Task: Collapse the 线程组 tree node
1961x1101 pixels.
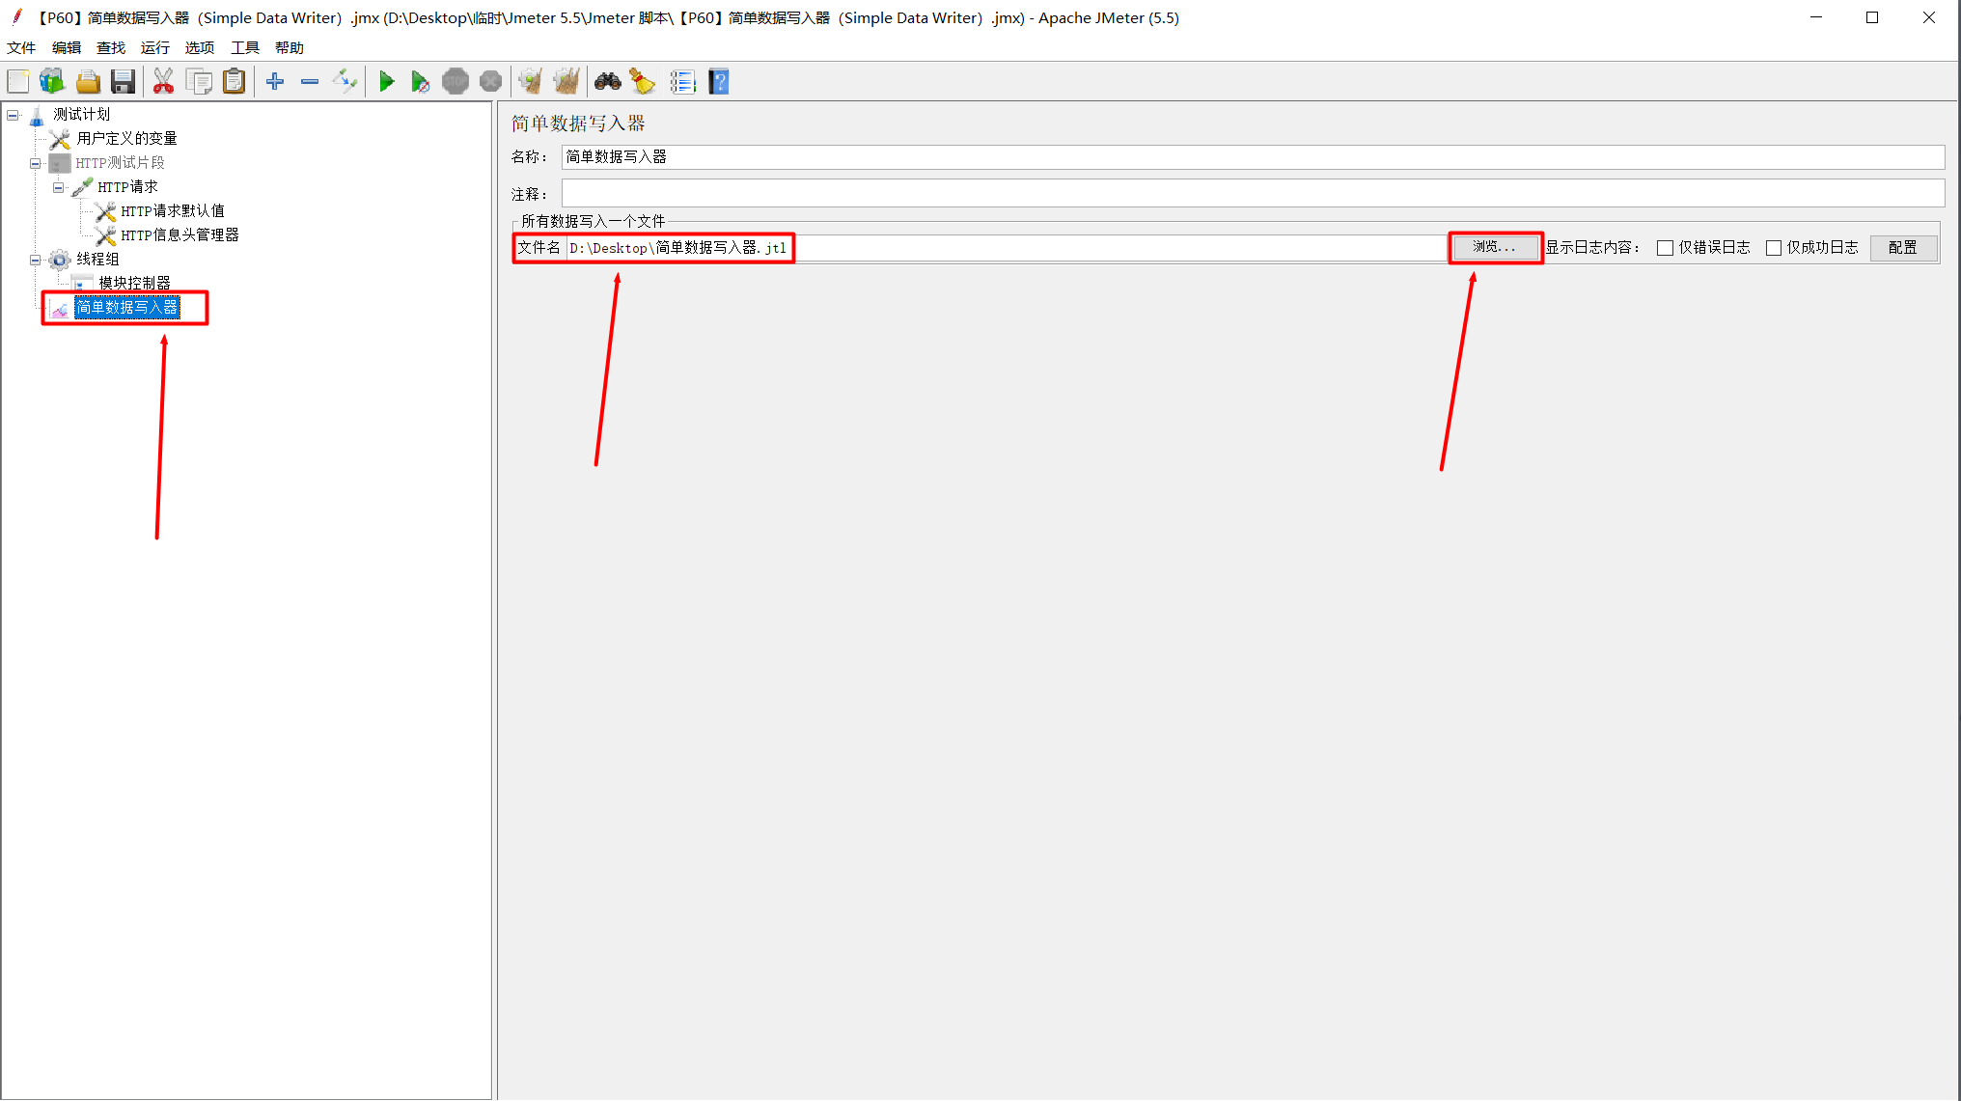Action: 36,260
